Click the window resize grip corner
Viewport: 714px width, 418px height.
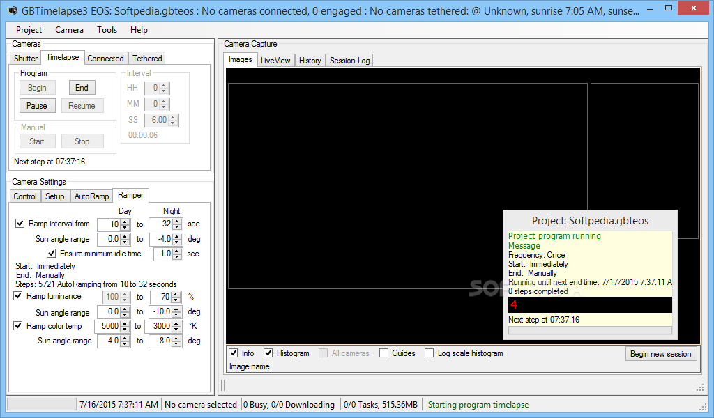tap(703, 407)
